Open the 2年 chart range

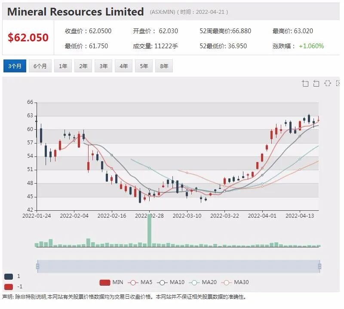(x=83, y=66)
